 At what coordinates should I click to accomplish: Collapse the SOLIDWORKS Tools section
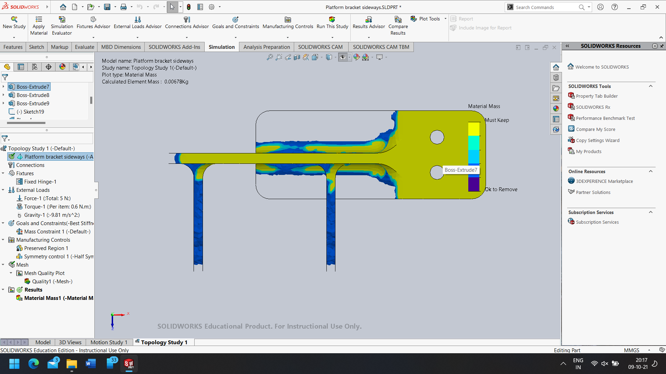[x=651, y=86]
